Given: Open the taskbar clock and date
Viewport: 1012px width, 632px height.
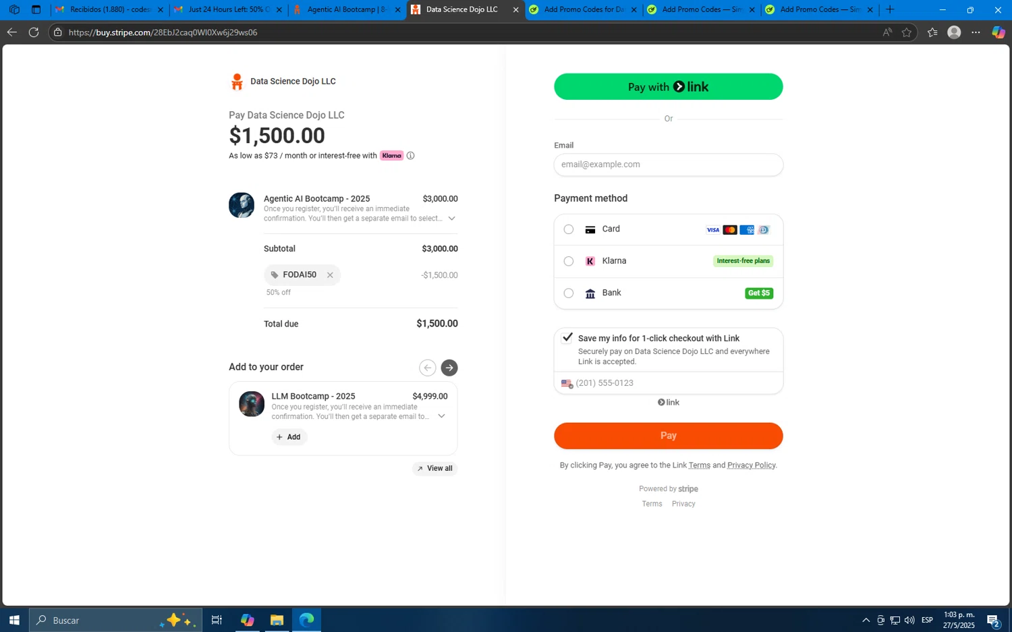Looking at the screenshot, I should (959, 620).
